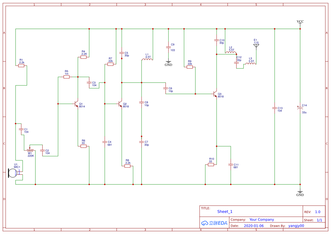This screenshot has width=331, height=234.
Task: Select capacitor C11 681
Action: 231,165
